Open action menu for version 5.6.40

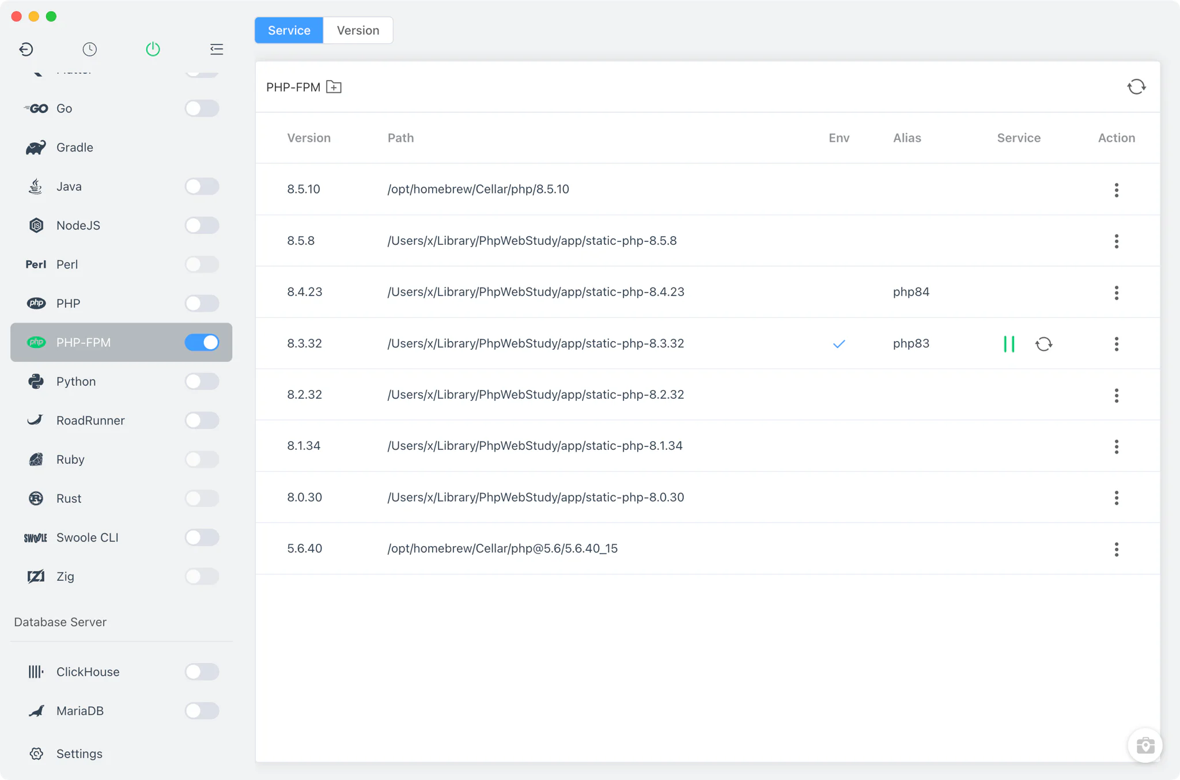pyautogui.click(x=1116, y=549)
